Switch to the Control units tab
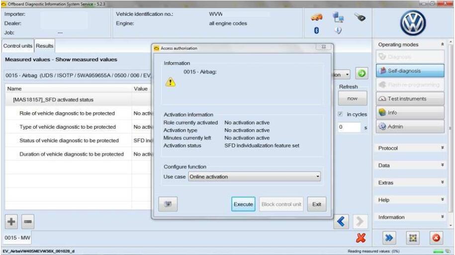The height and width of the screenshot is (255, 455). (18, 46)
